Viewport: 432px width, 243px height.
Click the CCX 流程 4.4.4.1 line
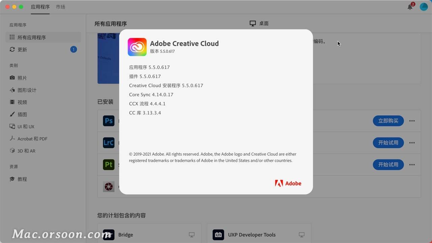[147, 104]
